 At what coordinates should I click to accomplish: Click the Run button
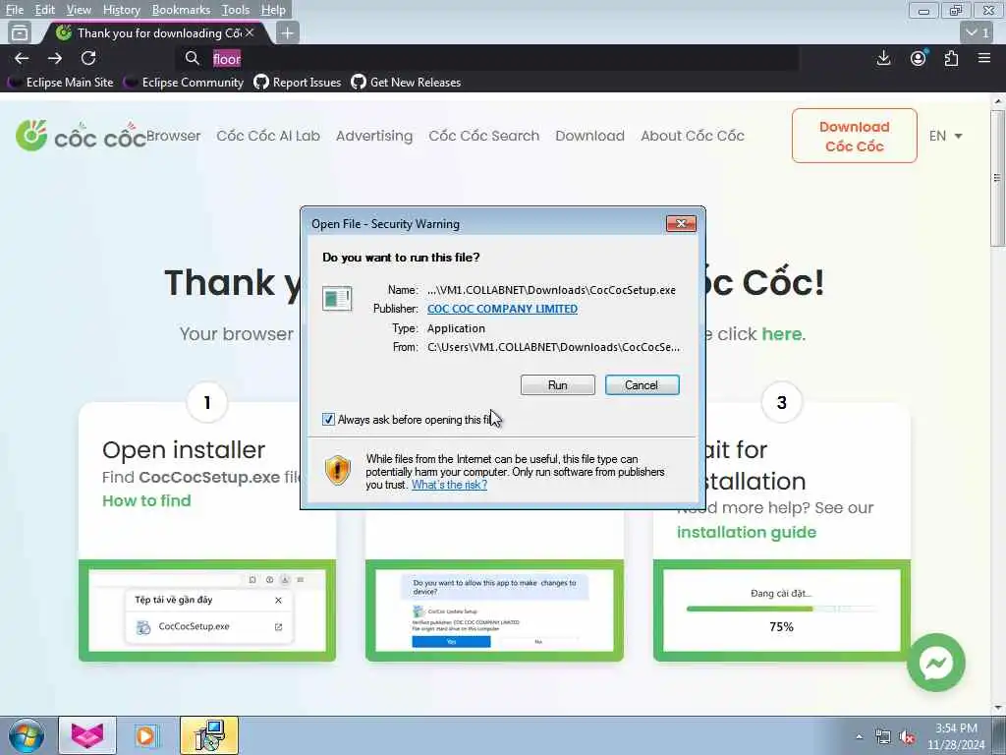[558, 385]
